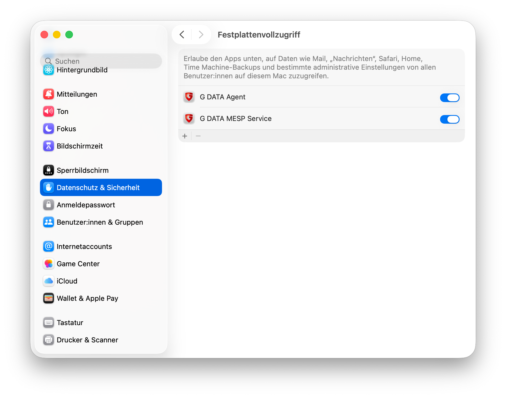Open Ton sound settings icon
Image resolution: width=506 pixels, height=398 pixels.
point(49,112)
